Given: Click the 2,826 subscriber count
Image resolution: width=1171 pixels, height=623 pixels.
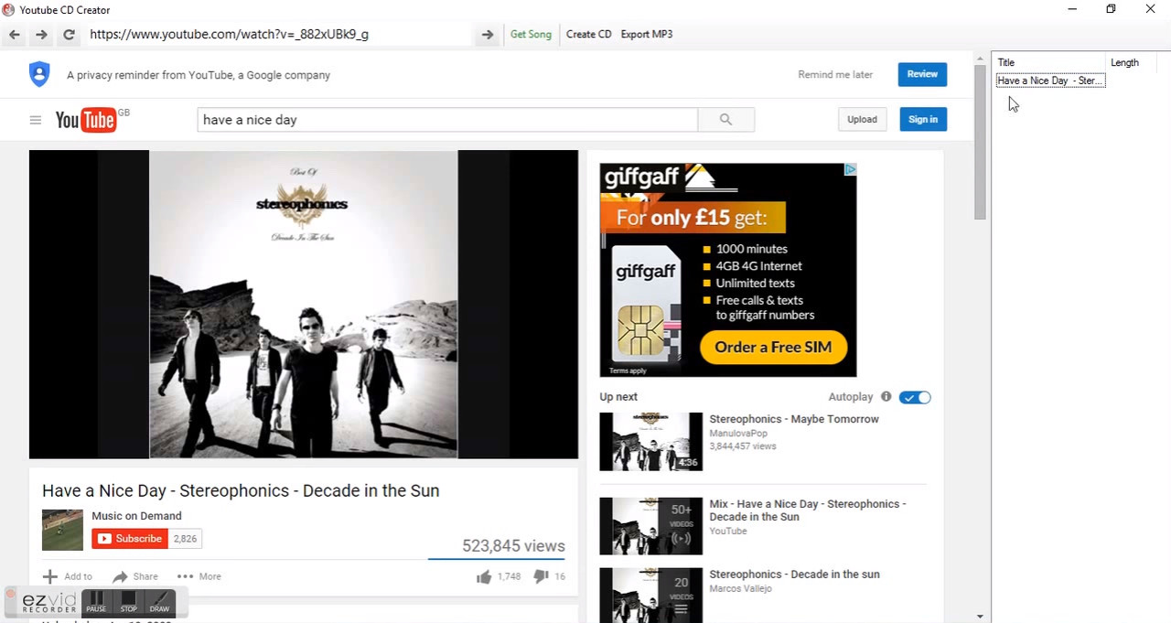Looking at the screenshot, I should click(x=185, y=539).
